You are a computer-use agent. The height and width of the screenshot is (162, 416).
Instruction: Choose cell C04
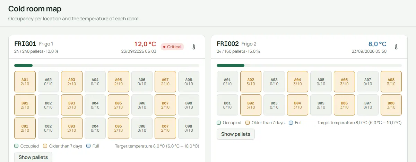(95, 128)
